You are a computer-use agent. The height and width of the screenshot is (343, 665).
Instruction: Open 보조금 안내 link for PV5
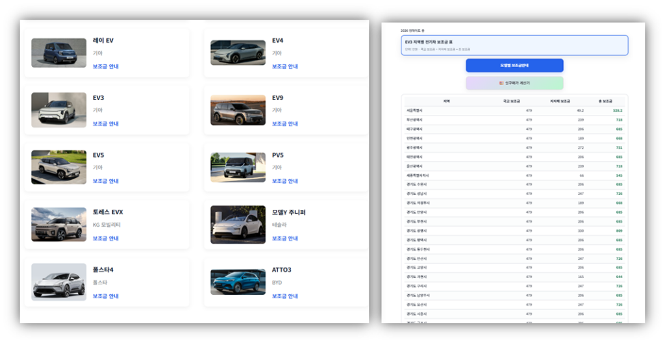coord(285,181)
